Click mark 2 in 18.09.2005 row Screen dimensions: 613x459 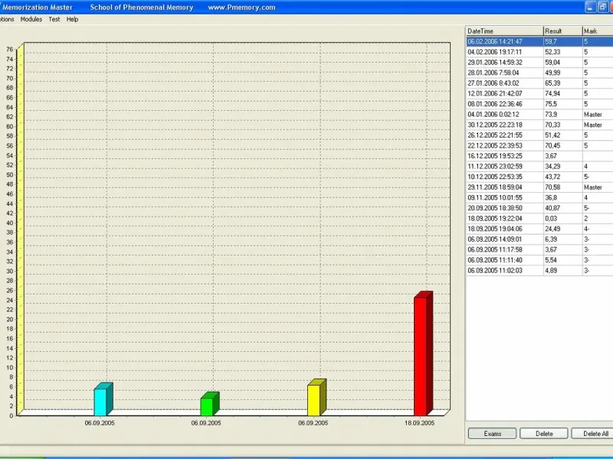586,219
